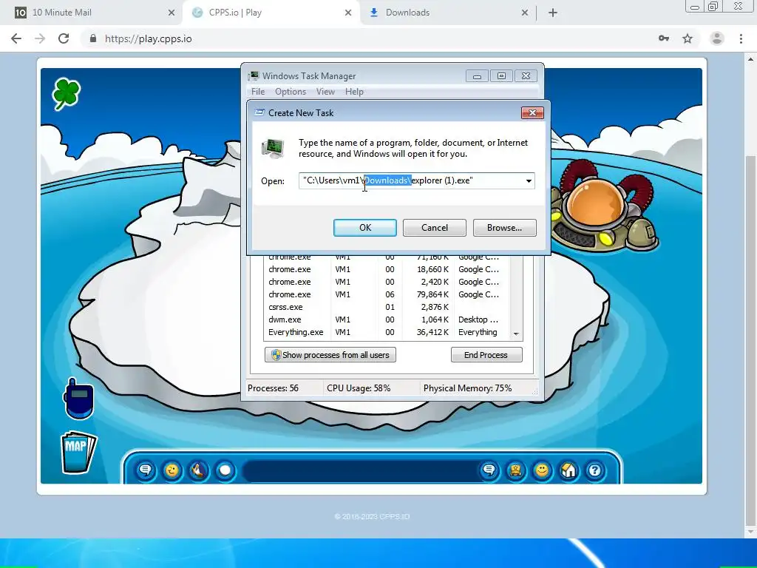Open the emote smiley icon on left

[x=172, y=470]
